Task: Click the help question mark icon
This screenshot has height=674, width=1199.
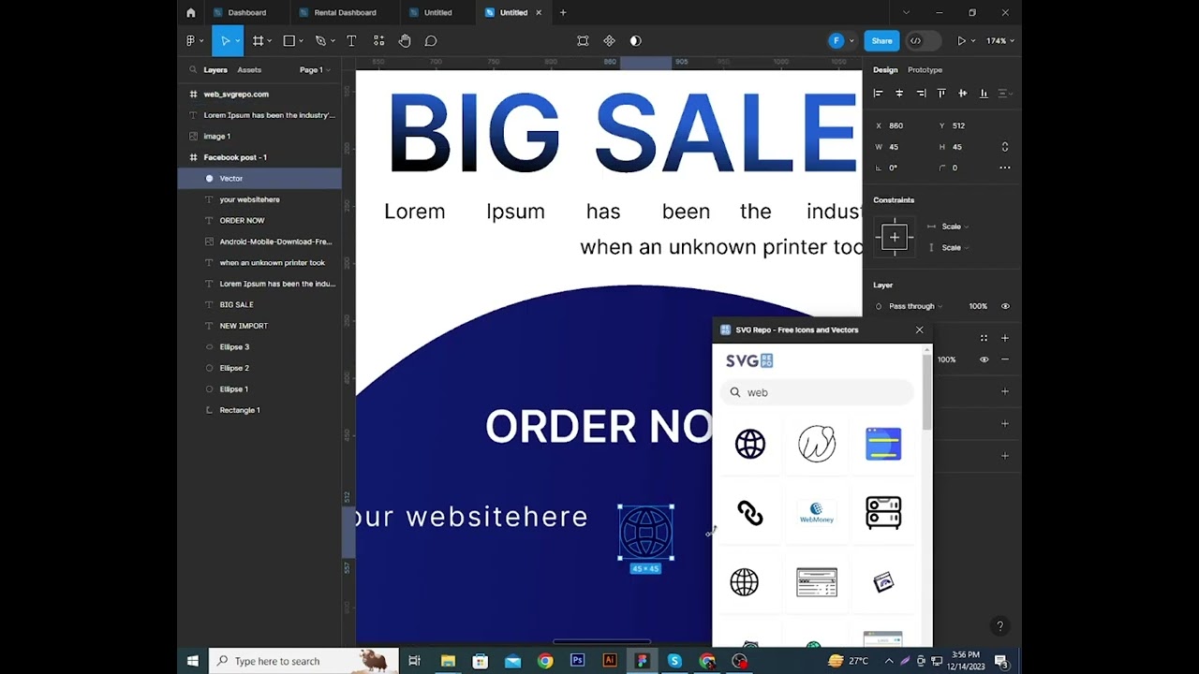Action: tap(999, 626)
